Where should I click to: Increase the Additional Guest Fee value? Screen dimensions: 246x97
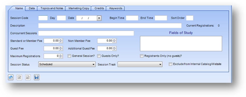coord(114,47)
